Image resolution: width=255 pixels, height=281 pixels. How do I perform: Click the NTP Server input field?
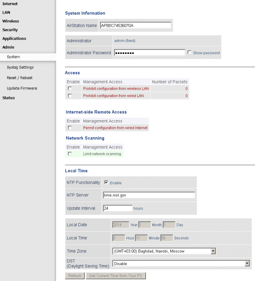[x=149, y=195]
